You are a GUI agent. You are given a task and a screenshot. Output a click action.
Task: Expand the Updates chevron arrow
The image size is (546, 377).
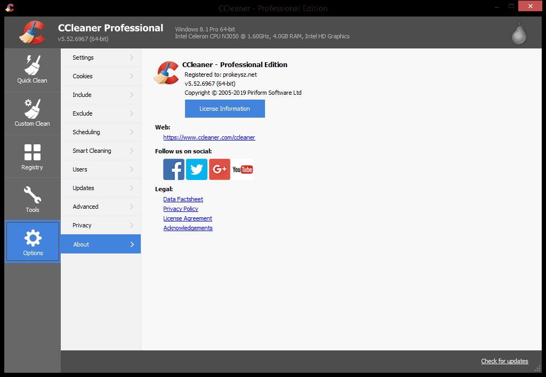click(x=132, y=188)
